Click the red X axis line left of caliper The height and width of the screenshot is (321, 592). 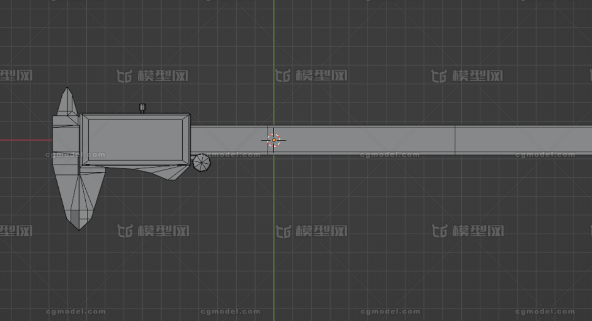(x=26, y=140)
